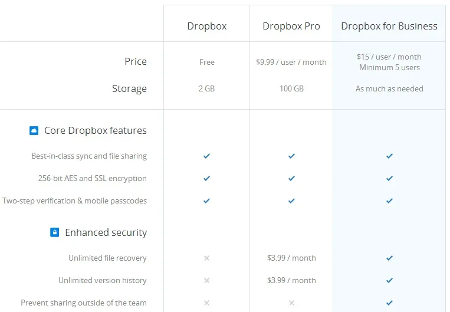
Task: Click the $15 / user / month price
Action: click(389, 57)
